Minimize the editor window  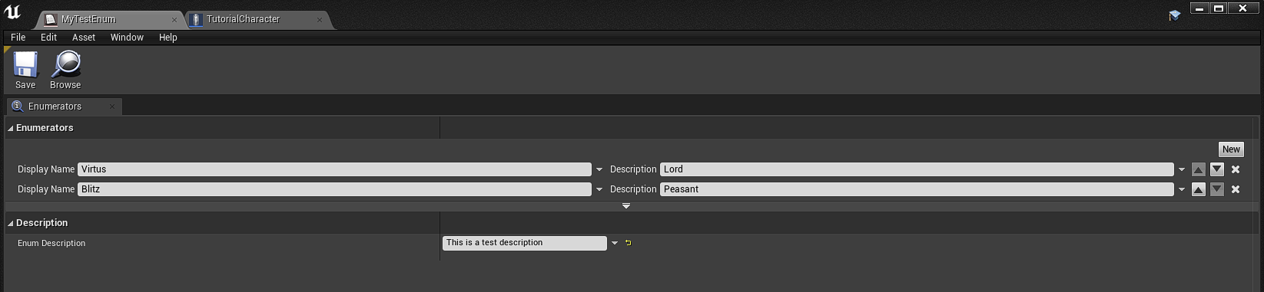point(1199,8)
